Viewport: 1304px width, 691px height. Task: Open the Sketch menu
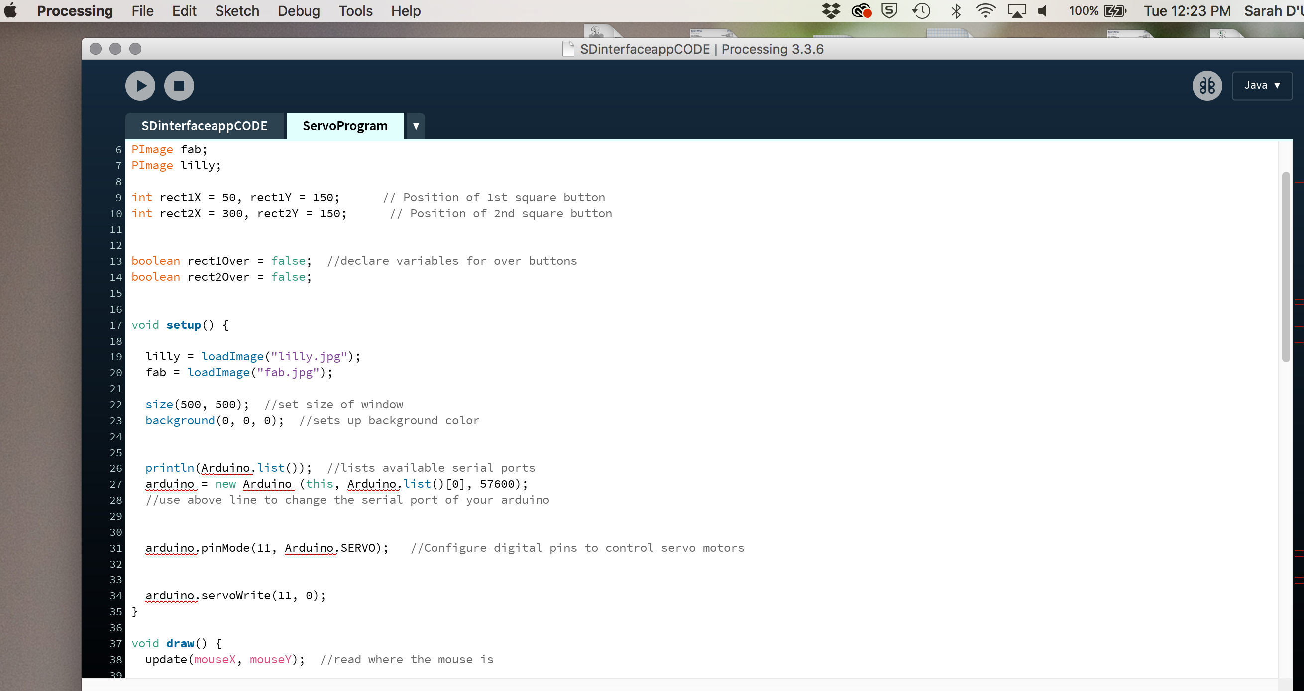pos(237,11)
